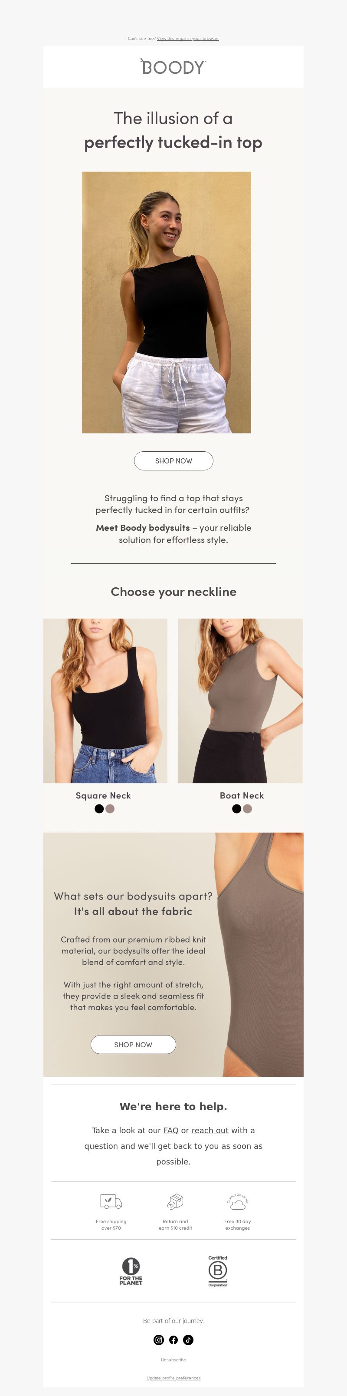Open the Square Neck product image
Screen dimensions: 347x1396
coord(105,700)
